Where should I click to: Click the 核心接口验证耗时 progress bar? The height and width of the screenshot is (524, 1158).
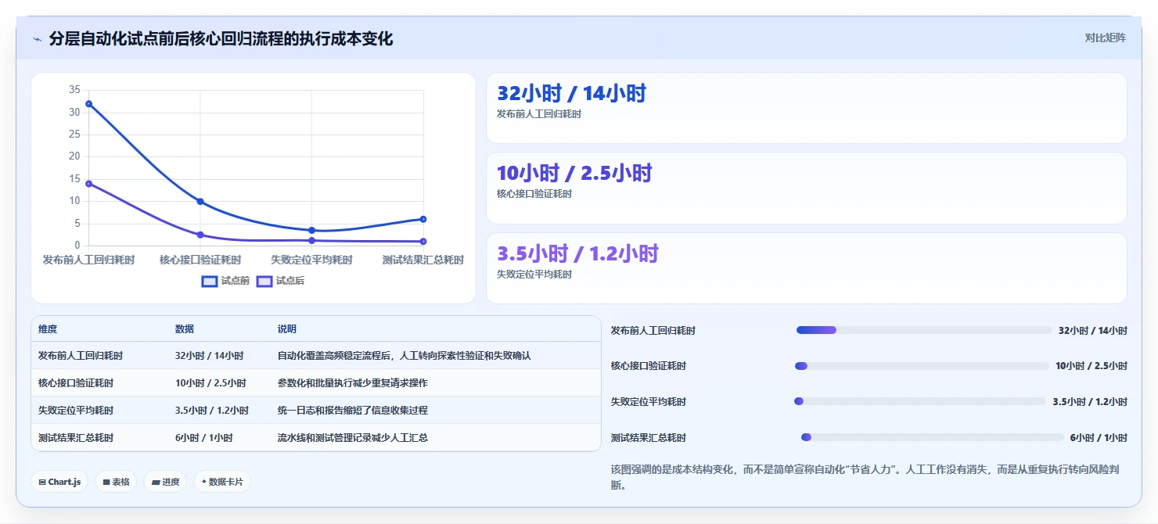tap(922, 366)
